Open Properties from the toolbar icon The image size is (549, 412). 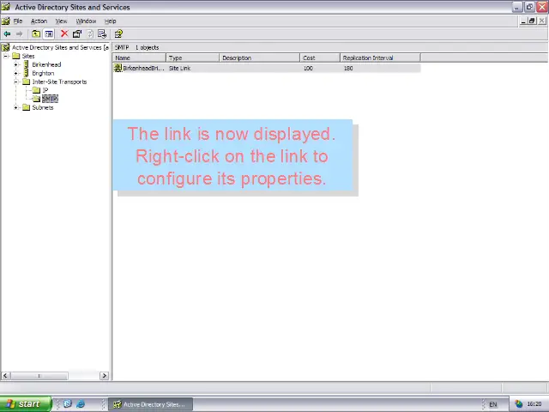[77, 34]
